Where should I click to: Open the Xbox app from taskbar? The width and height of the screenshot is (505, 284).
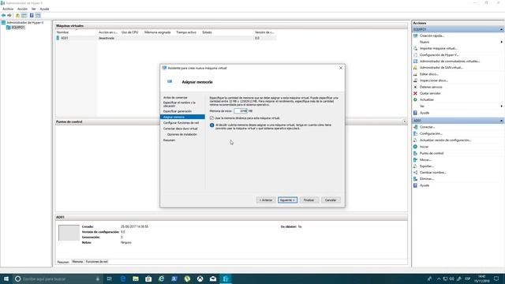[200, 278]
